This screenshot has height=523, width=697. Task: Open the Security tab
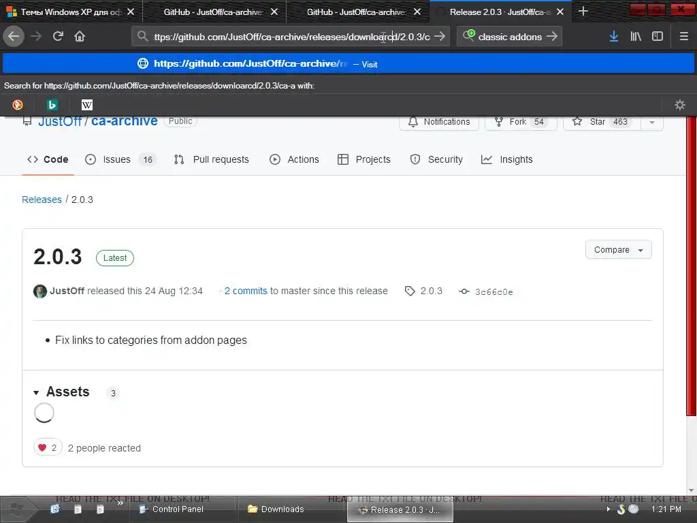(x=436, y=159)
